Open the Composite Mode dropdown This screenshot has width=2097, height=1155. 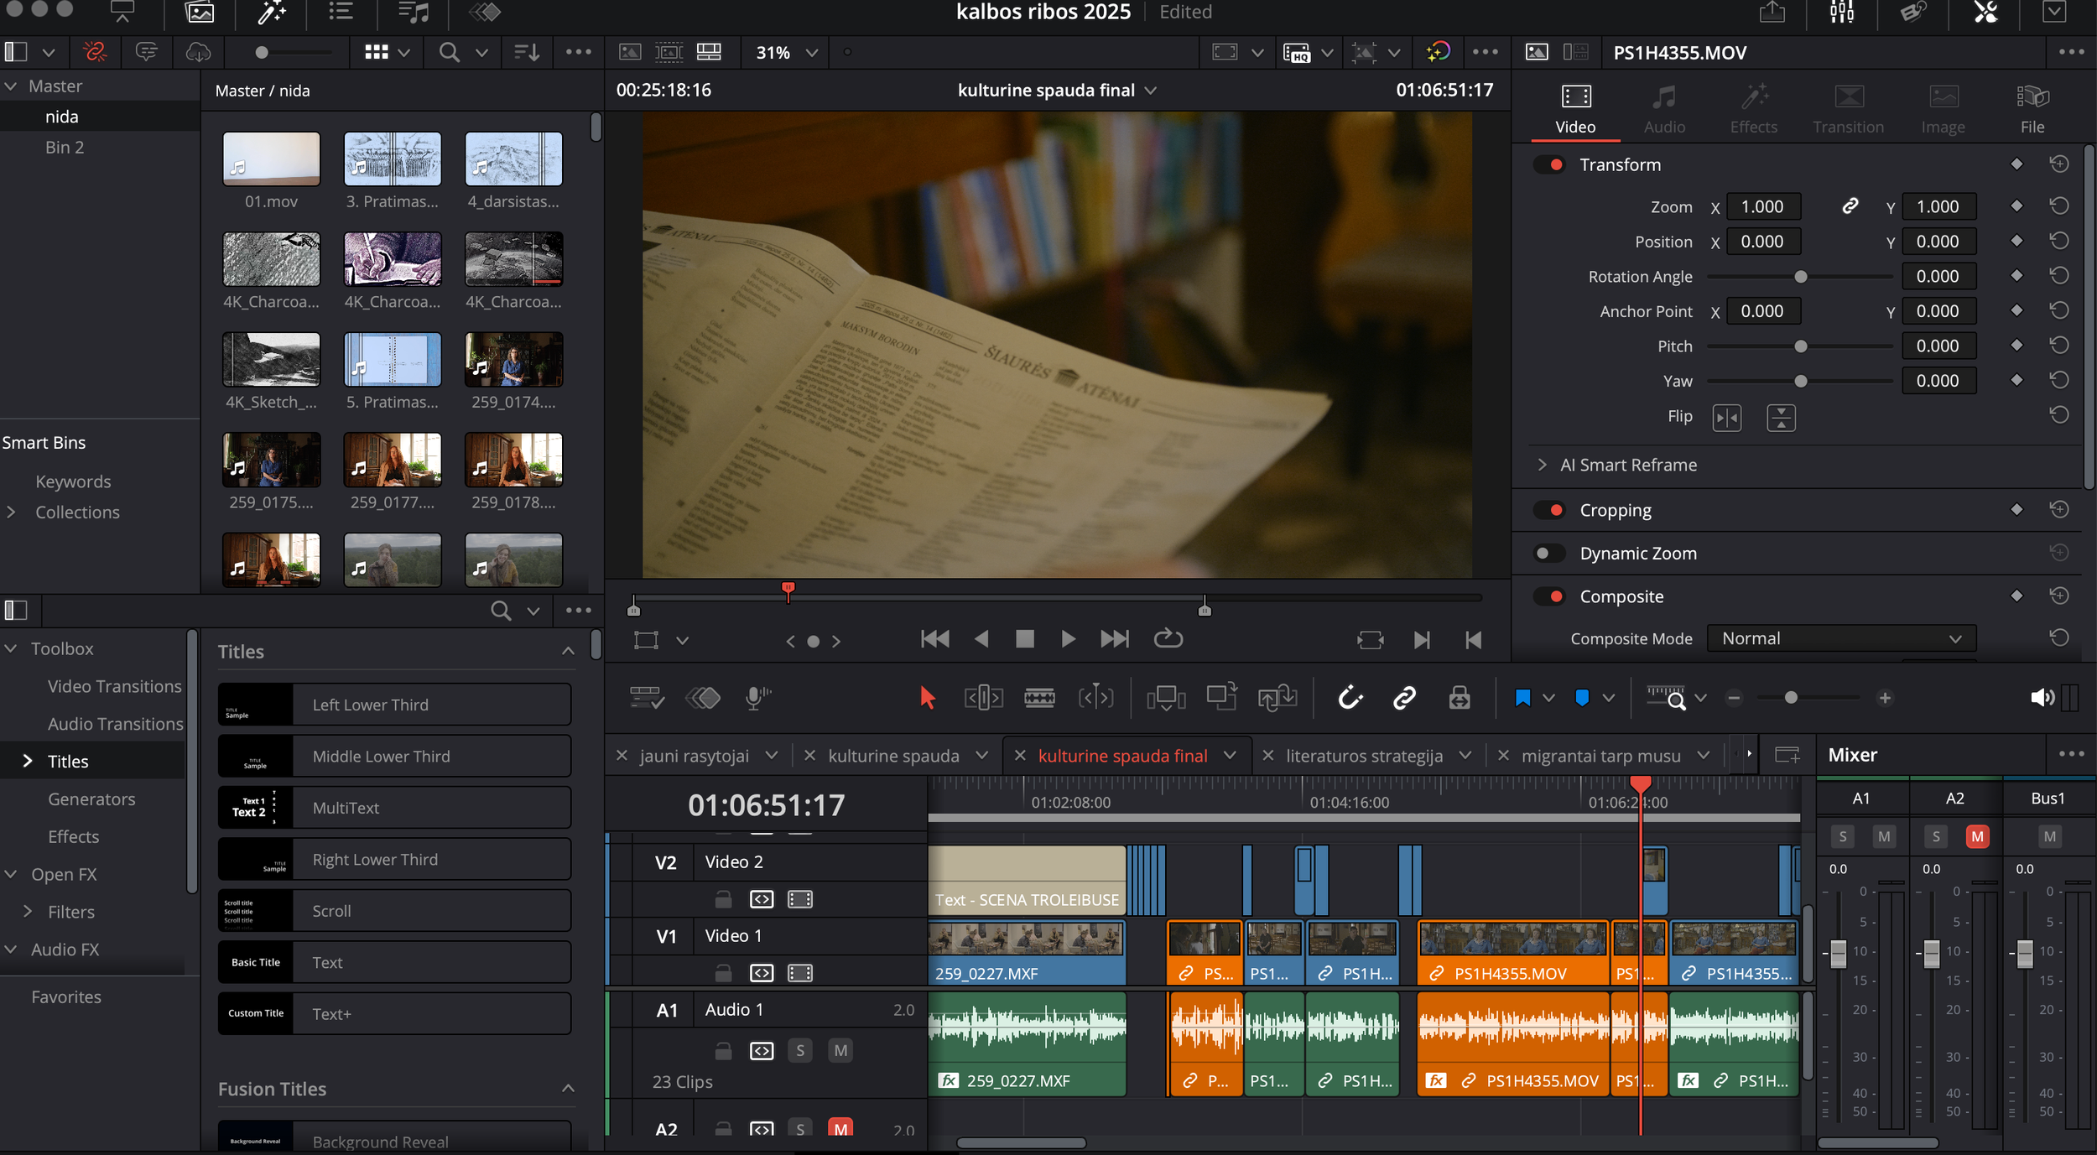tap(1840, 637)
